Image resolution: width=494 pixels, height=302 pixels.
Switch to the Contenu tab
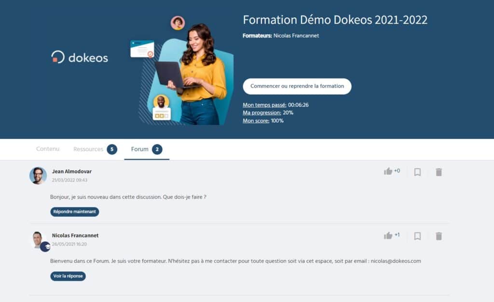(x=48, y=149)
